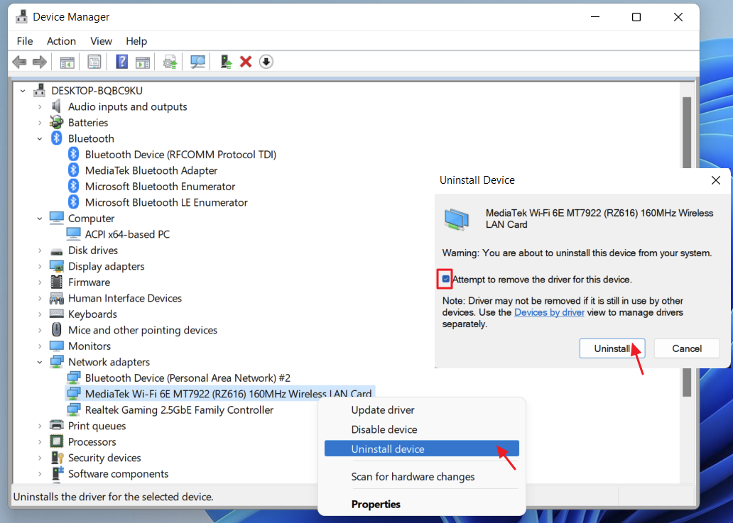Screen dimensions: 733x523
Task: Expand the Audio inputs and outputs node
Action: 40,107
